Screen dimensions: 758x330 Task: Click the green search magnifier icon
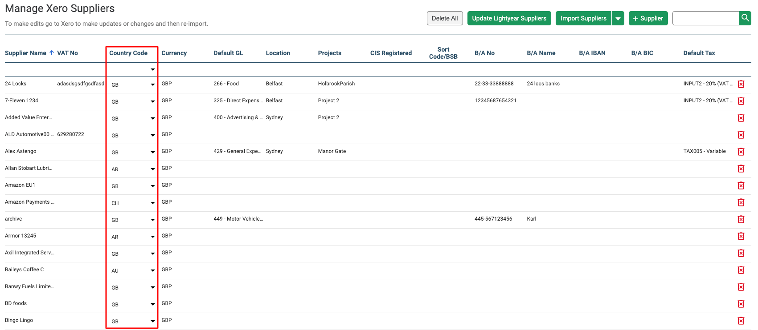pos(745,18)
